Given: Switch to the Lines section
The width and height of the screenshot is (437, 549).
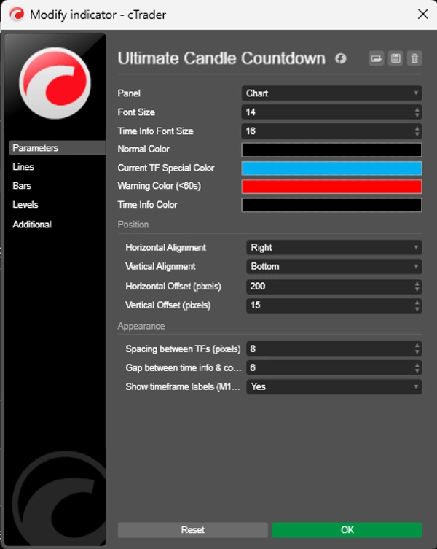Looking at the screenshot, I should (x=23, y=167).
